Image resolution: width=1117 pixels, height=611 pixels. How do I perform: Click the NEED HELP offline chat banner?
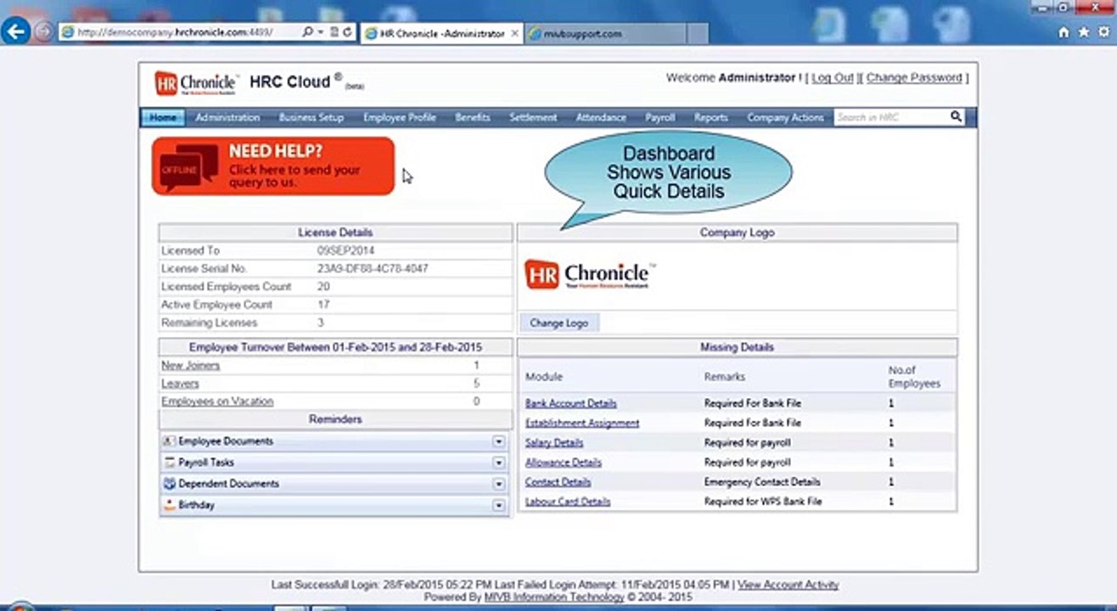(x=273, y=166)
